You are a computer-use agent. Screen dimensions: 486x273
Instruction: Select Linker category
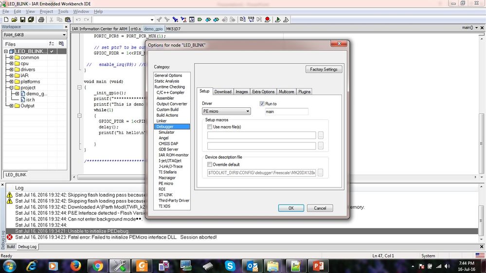[162, 121]
